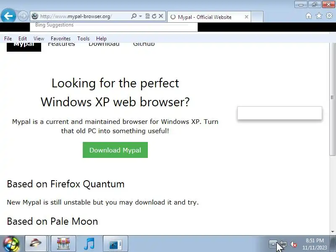Click 'Looking for the perfect' headline
Screen dimensions: 336x252
[115, 83]
